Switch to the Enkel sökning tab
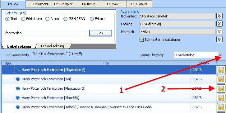The width and height of the screenshot is (226, 113). click(x=19, y=46)
